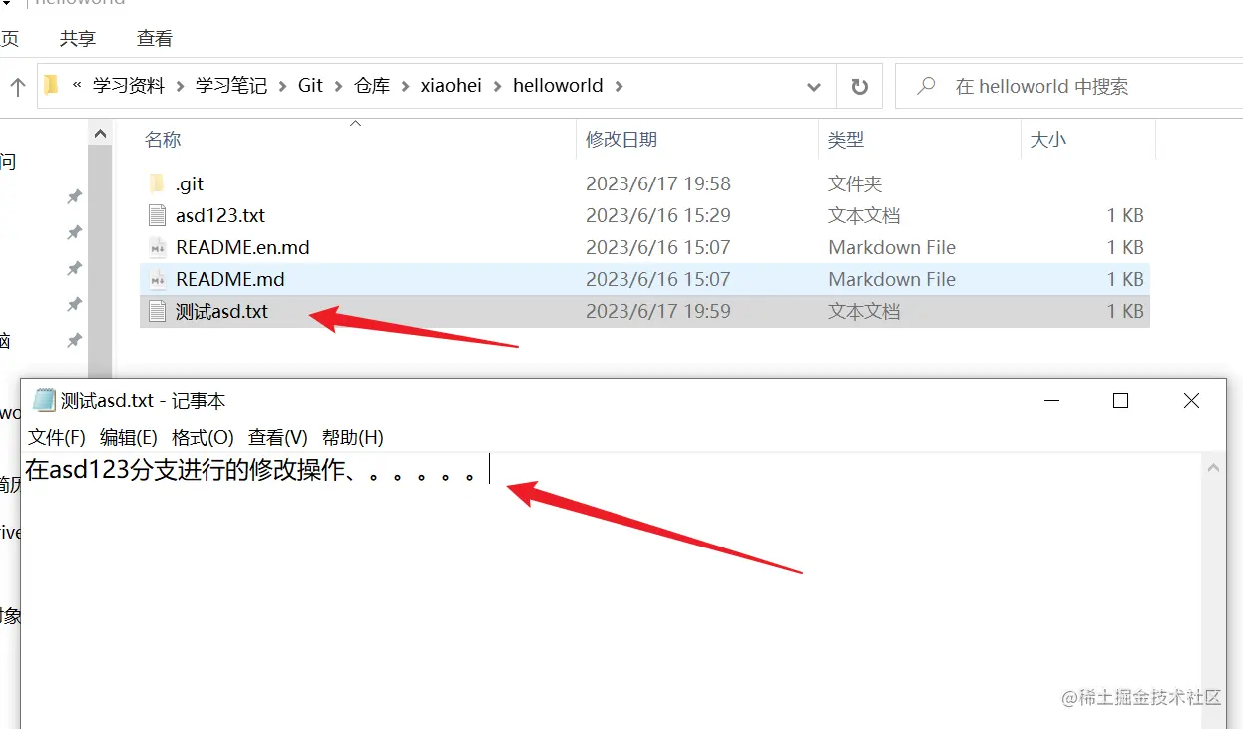Open the 共享 ribbon tab

tap(78, 39)
